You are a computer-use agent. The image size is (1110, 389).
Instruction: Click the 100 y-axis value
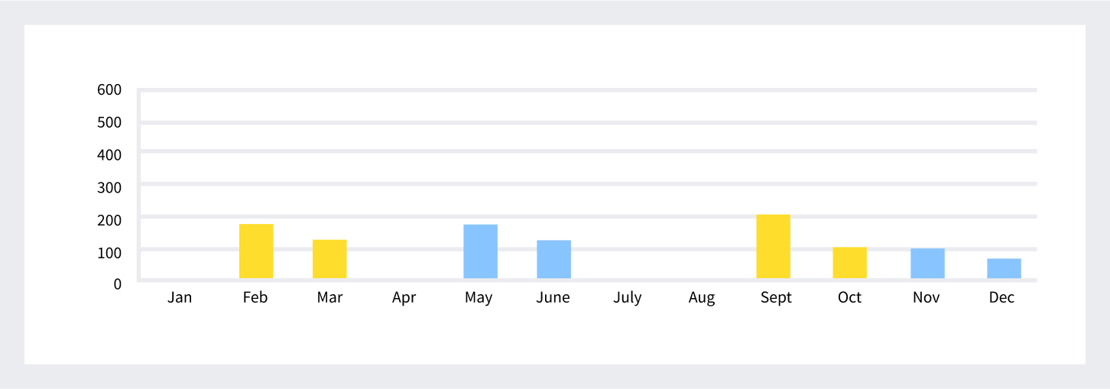pyautogui.click(x=109, y=251)
